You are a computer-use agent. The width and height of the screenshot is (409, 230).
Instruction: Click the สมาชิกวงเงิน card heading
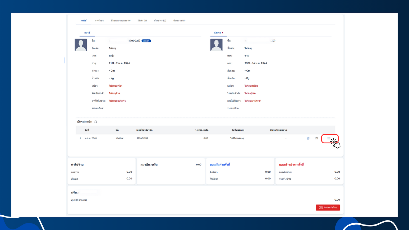coord(149,165)
